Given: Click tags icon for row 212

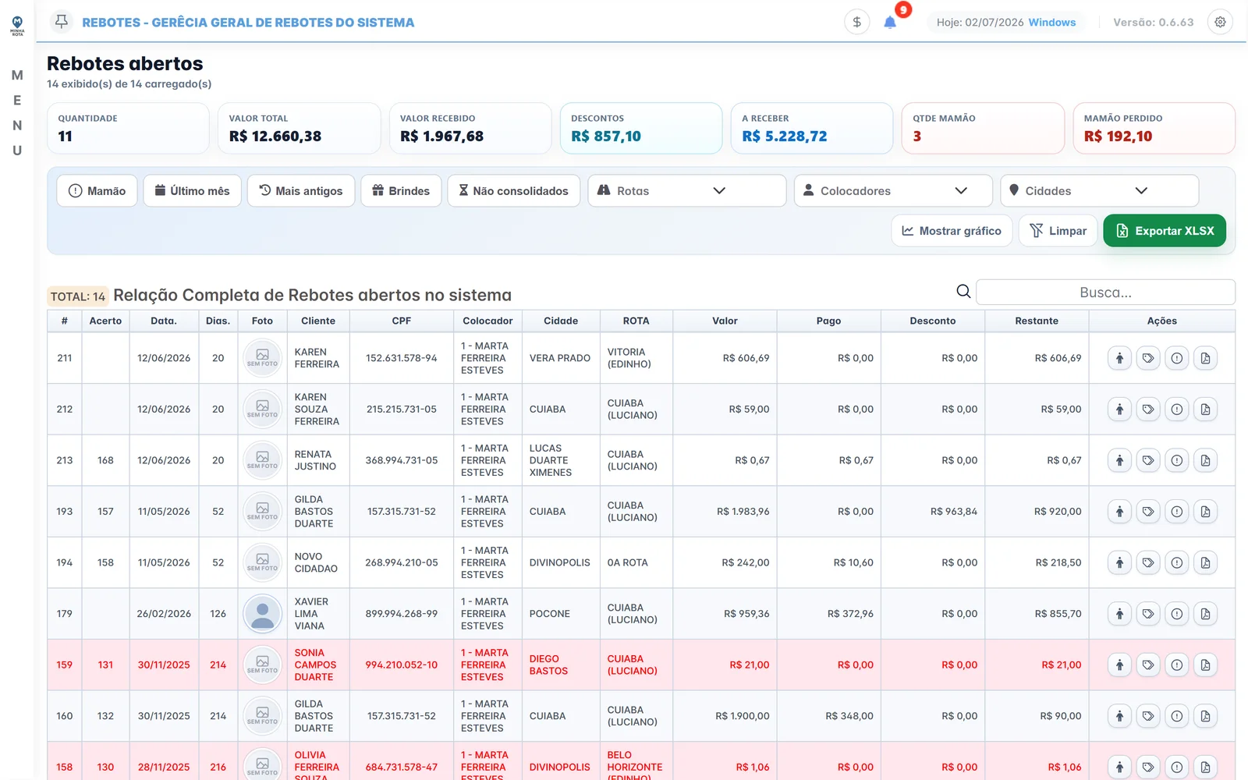Looking at the screenshot, I should 1148,409.
